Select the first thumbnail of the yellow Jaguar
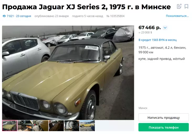 point(9,126)
